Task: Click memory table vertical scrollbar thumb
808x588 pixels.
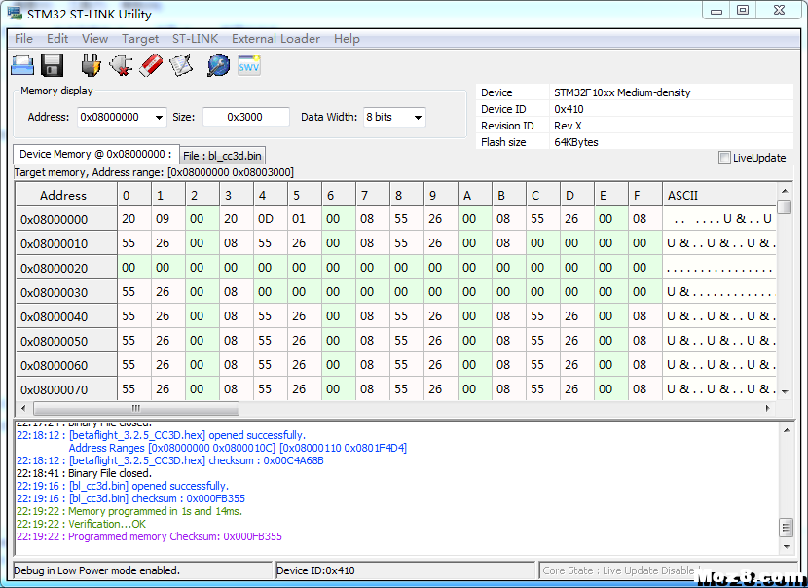Action: (785, 206)
